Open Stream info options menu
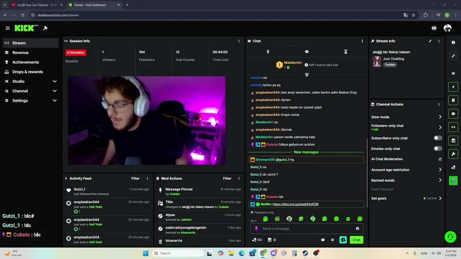The height and width of the screenshot is (259, 461). pyautogui.click(x=439, y=41)
